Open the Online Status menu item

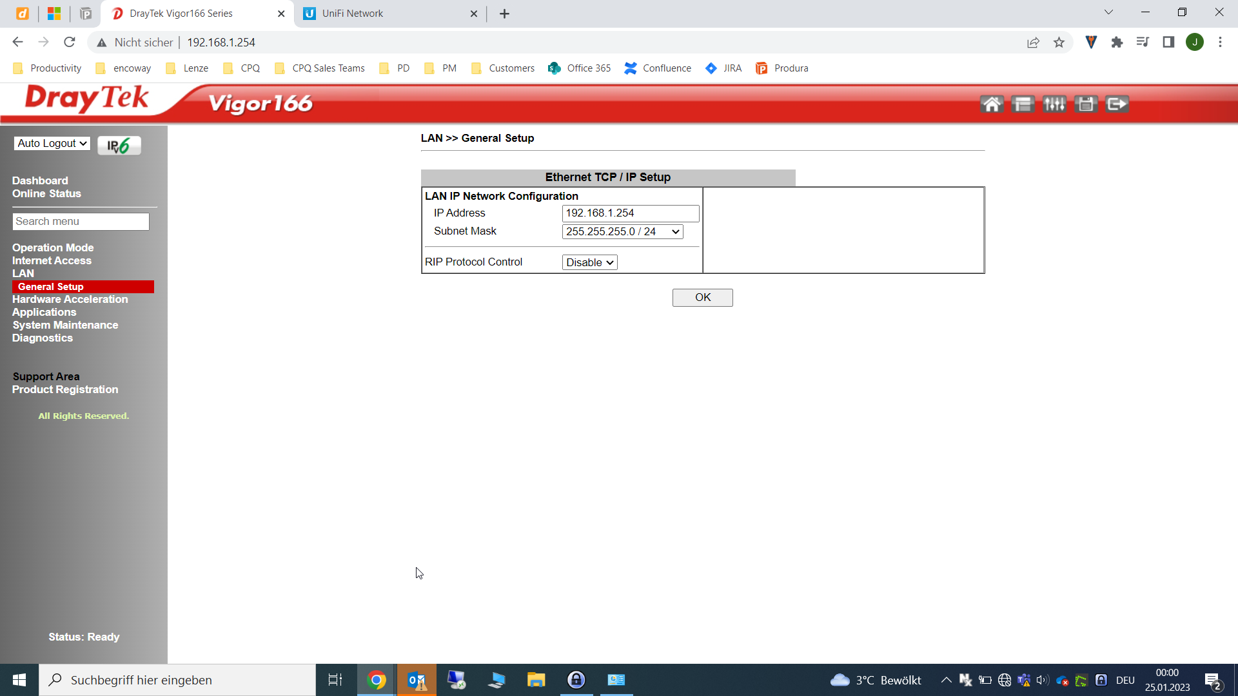[x=46, y=193]
